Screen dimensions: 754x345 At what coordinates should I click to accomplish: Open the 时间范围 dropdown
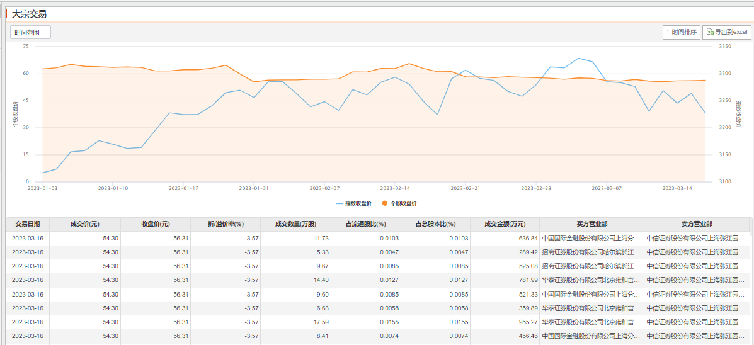[x=30, y=32]
